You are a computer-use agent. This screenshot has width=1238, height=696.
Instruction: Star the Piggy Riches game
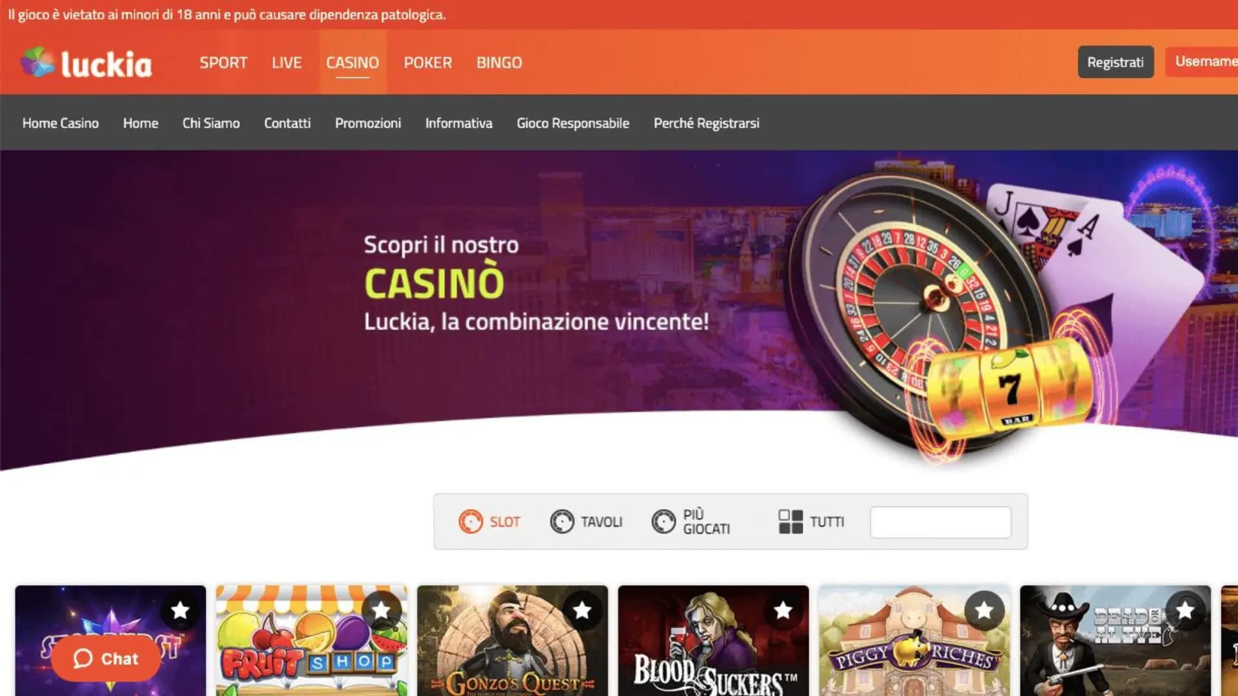tap(984, 610)
